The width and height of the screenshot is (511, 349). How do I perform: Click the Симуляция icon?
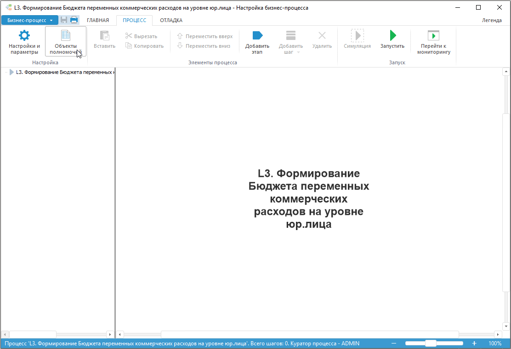coord(357,35)
